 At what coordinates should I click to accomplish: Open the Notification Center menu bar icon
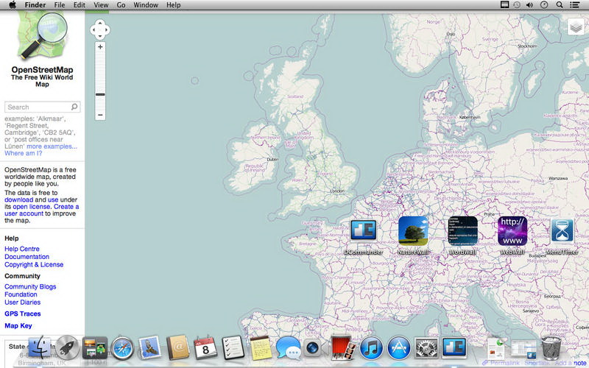point(575,5)
